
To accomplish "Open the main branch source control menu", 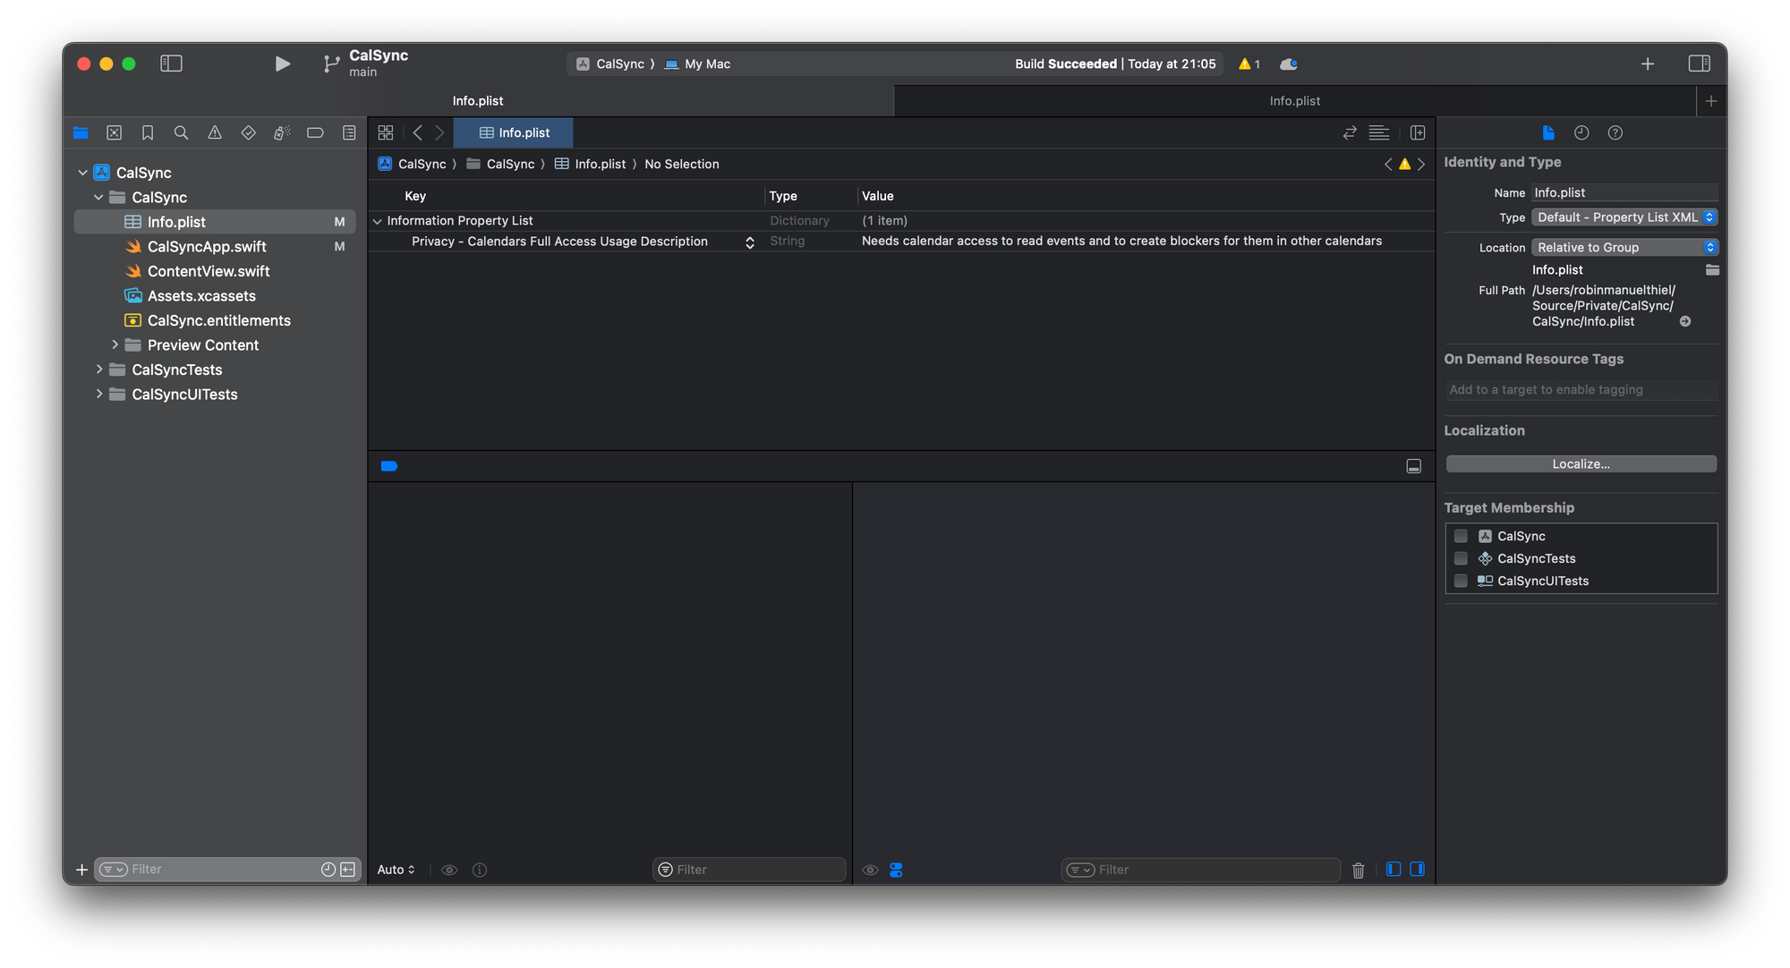I will (331, 64).
